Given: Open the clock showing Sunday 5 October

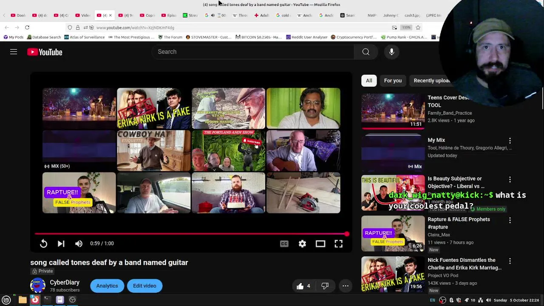Looking at the screenshot, I should (517, 300).
